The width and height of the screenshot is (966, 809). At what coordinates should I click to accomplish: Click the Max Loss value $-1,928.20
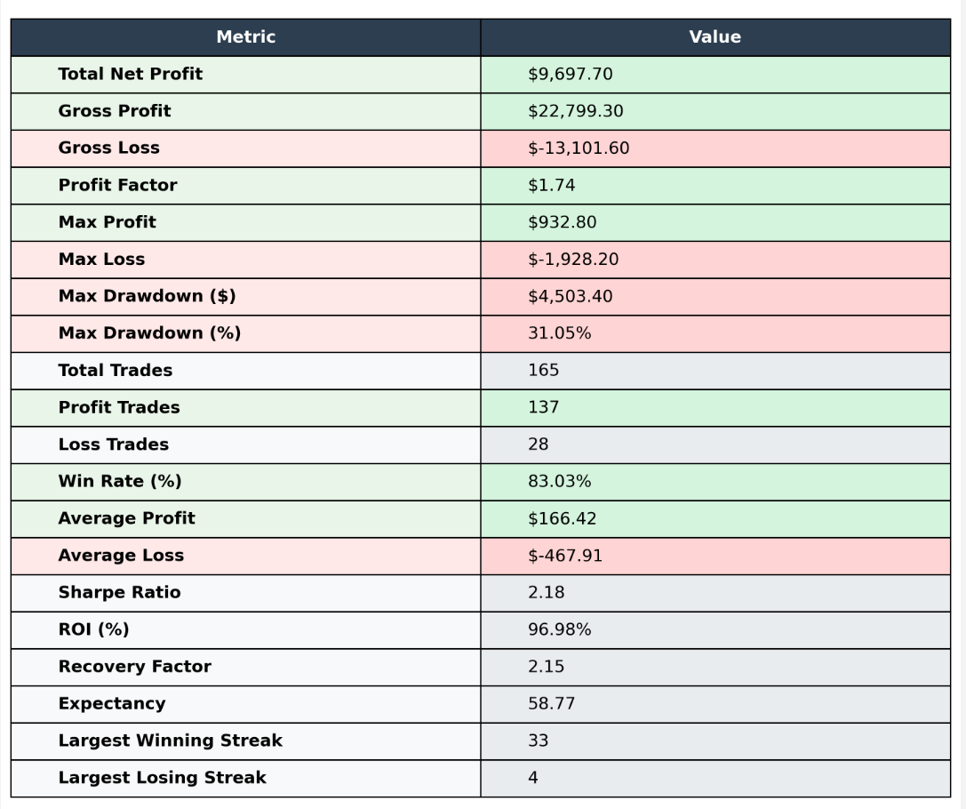[572, 260]
